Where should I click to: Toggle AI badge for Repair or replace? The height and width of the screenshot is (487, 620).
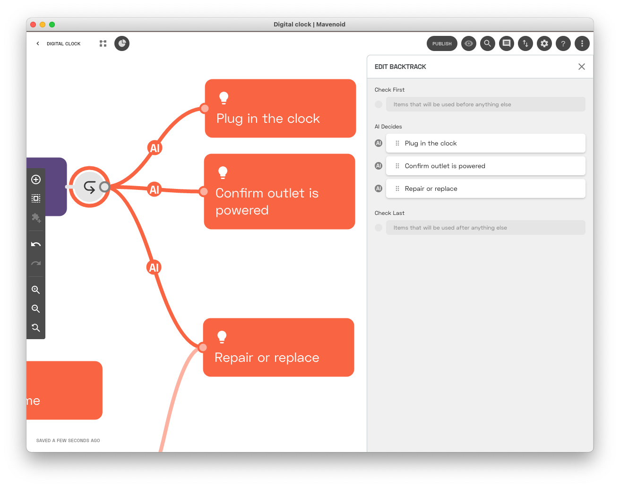(379, 188)
